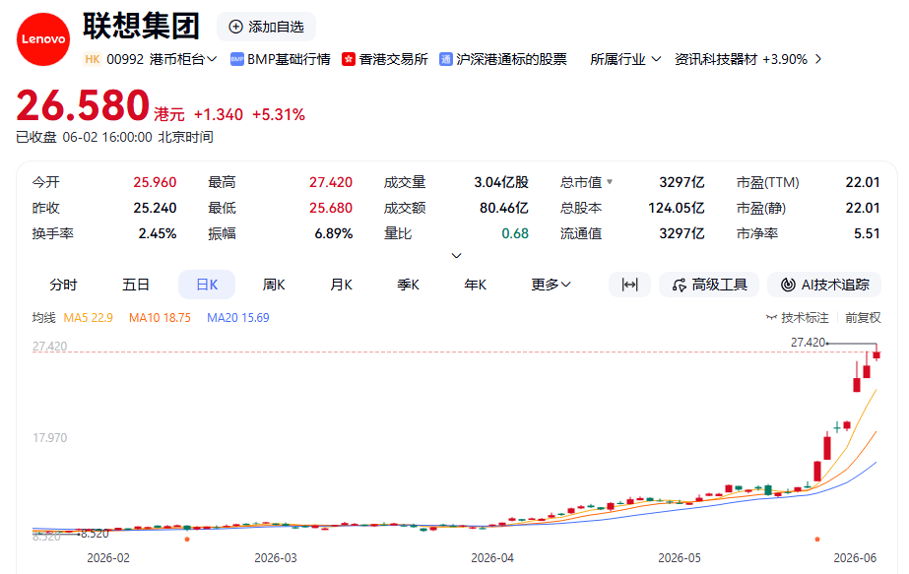Click the 换手率 value 2.45%
909x574 pixels.
click(158, 233)
